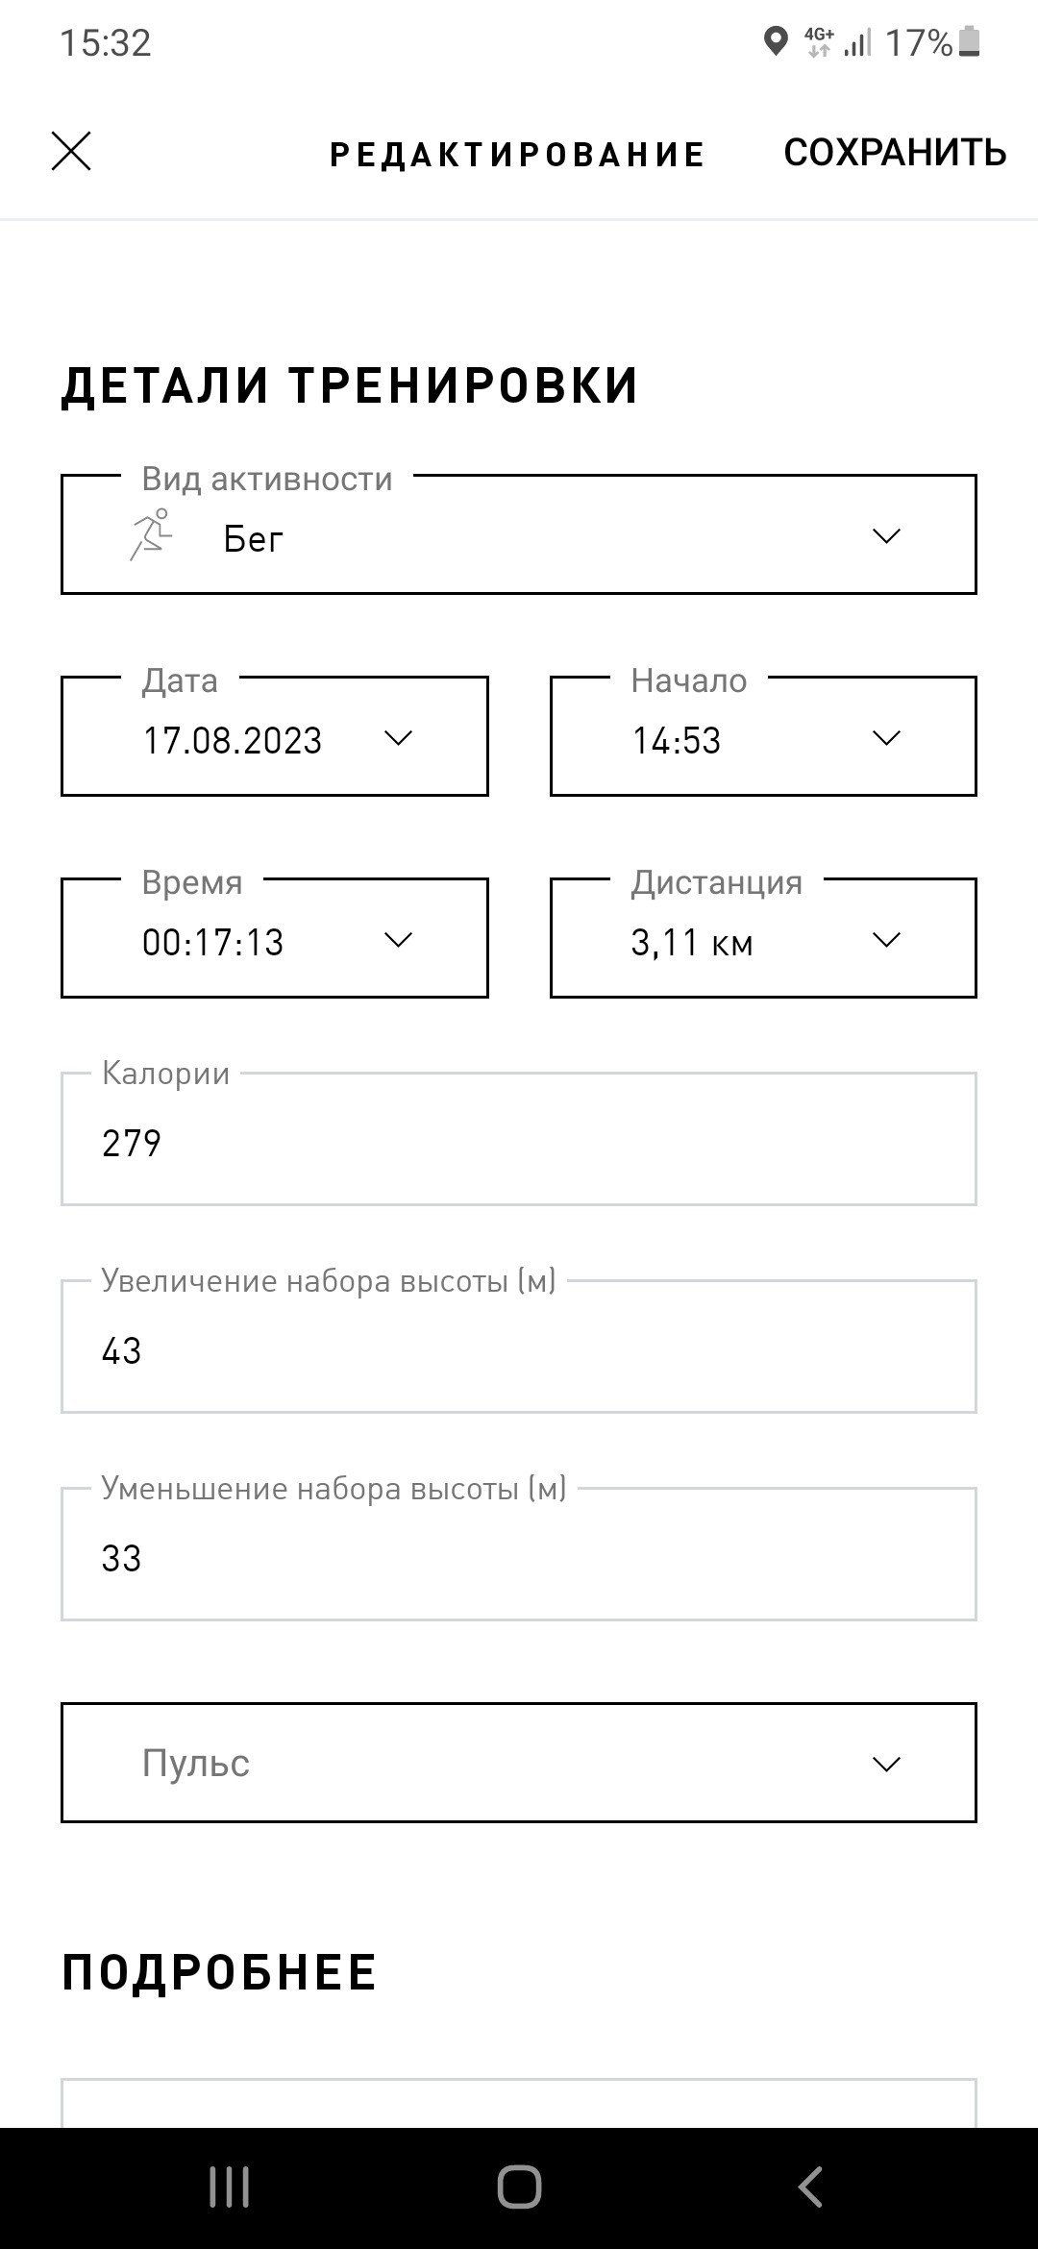The image size is (1038, 2249).
Task: Edit the Калории field value 279
Action: pos(519,1139)
